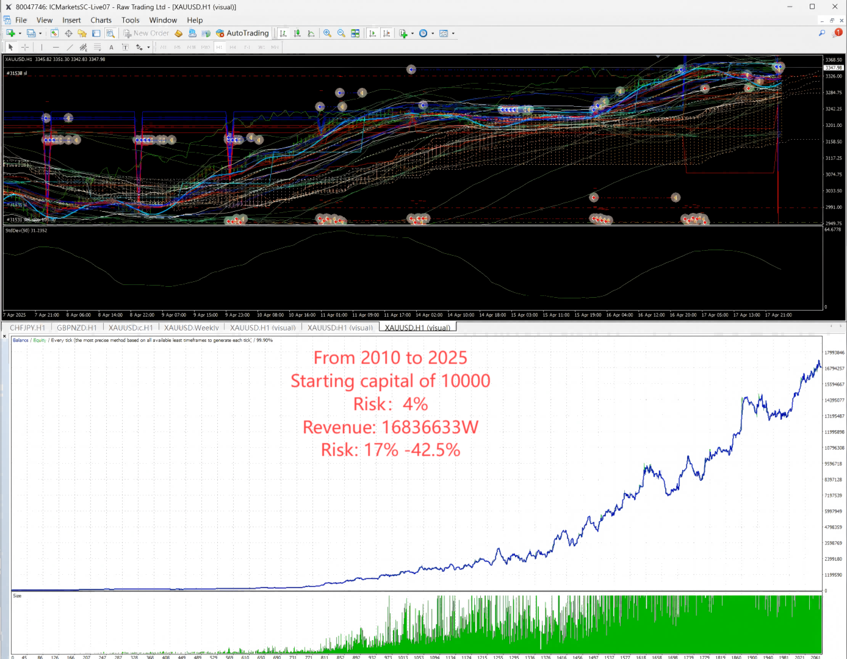Tile chart windows with grid icon
This screenshot has height=659, width=847.
355,34
